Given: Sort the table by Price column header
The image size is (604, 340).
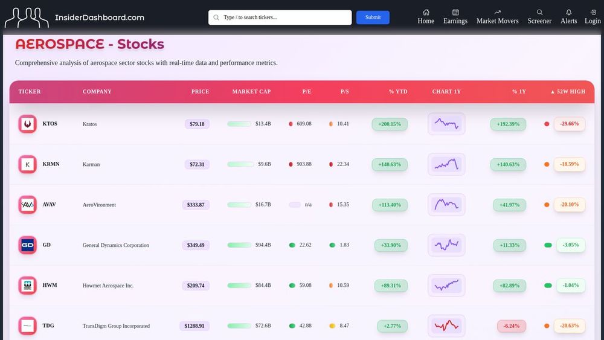Looking at the screenshot, I should 200,92.
